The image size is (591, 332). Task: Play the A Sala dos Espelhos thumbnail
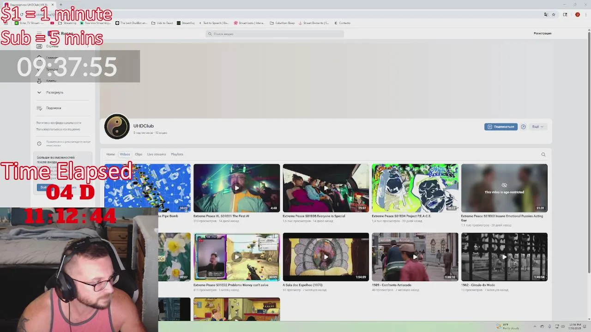tap(326, 257)
